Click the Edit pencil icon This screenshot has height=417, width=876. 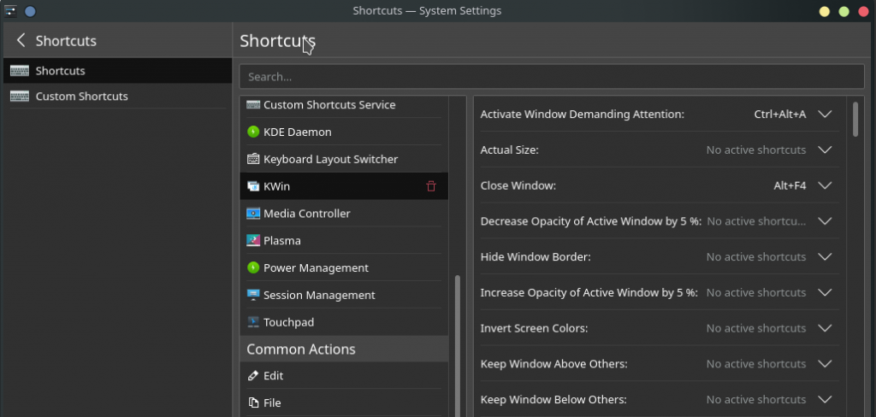coord(253,376)
